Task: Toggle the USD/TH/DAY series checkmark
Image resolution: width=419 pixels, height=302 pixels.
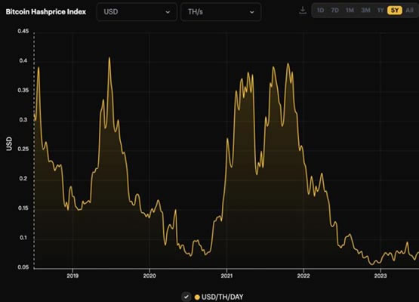Action: 186,297
